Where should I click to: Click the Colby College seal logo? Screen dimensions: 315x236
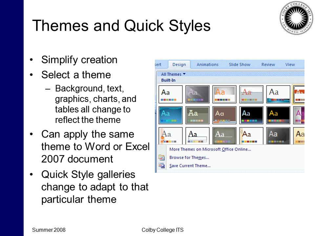pos(296,18)
